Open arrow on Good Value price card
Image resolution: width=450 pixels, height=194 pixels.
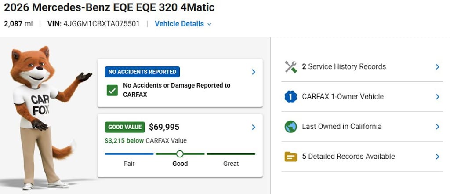point(254,127)
